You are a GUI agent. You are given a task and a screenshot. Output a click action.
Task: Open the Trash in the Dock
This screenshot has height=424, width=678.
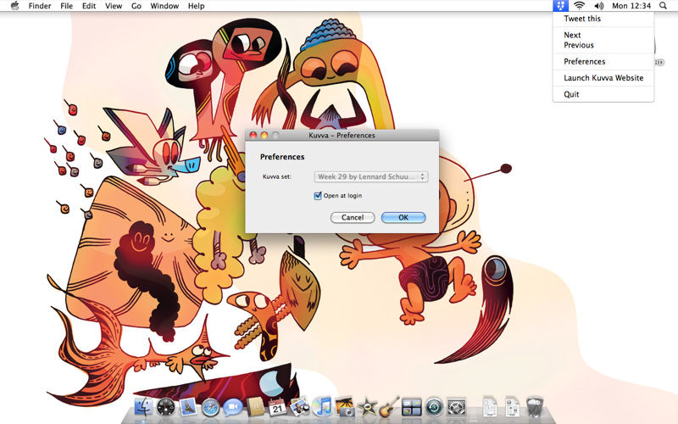pyautogui.click(x=535, y=407)
